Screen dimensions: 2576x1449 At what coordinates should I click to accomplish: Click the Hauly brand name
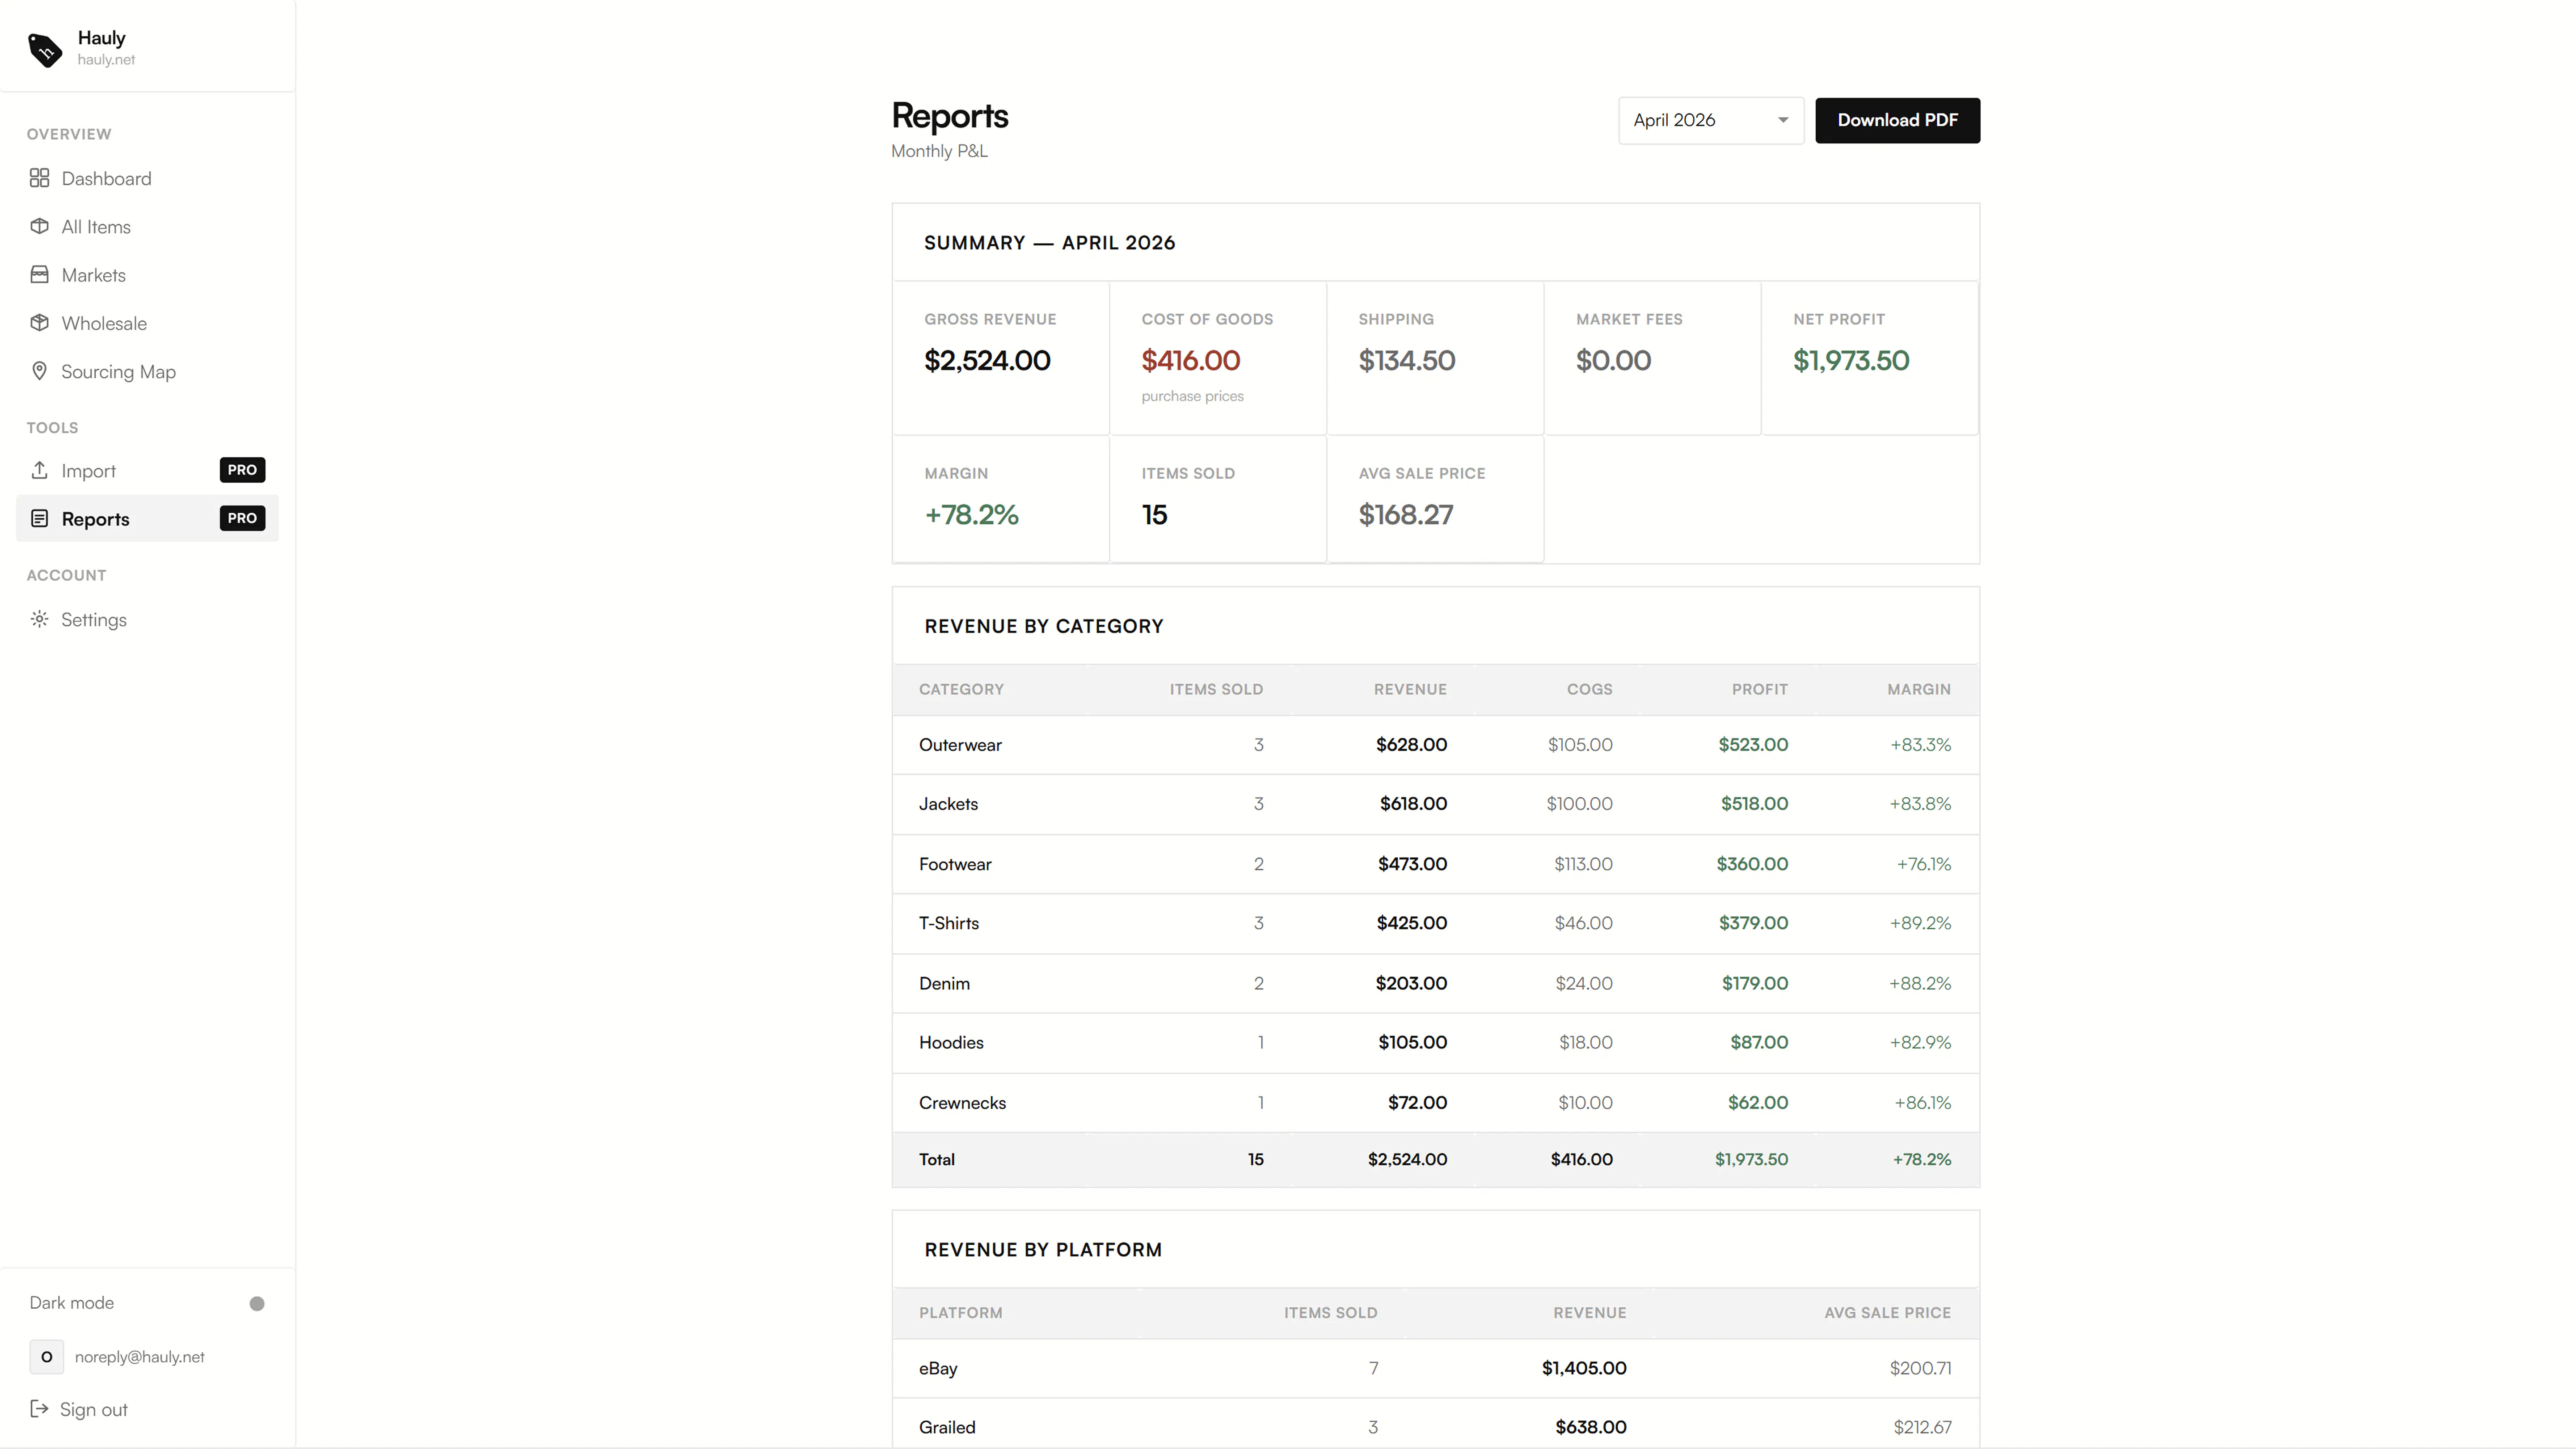[x=101, y=38]
